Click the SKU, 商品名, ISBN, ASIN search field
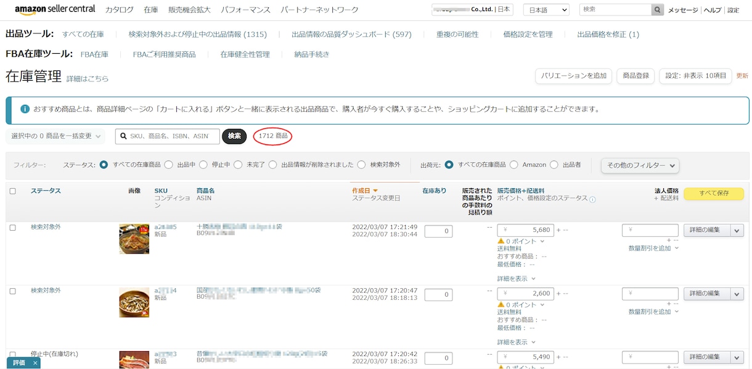Image resolution: width=752 pixels, height=369 pixels. click(168, 136)
